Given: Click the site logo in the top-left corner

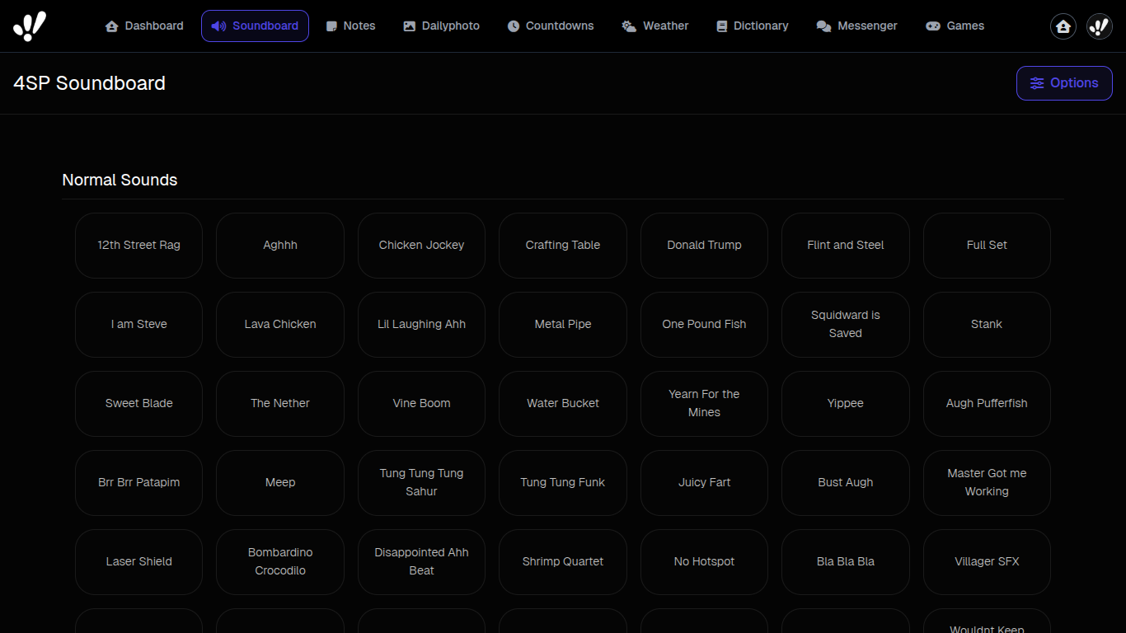Looking at the screenshot, I should click(x=30, y=26).
